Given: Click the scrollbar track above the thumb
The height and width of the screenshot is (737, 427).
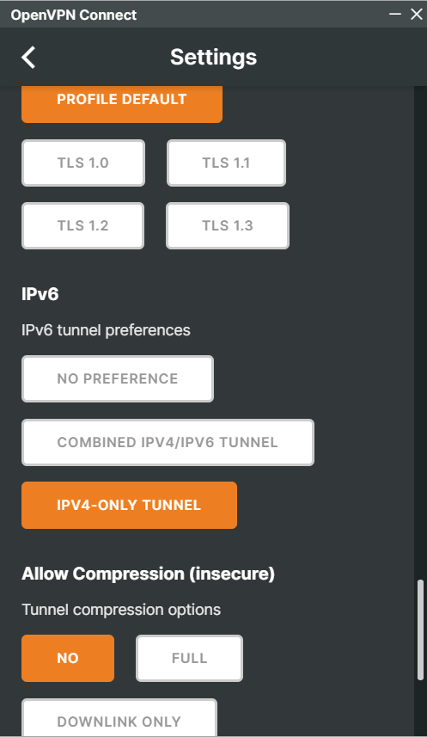Looking at the screenshot, I should tap(420, 329).
